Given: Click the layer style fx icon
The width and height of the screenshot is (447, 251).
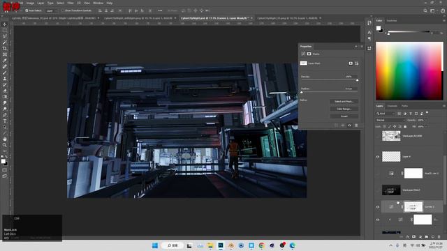Looking at the screenshot, I should click(x=408, y=237).
